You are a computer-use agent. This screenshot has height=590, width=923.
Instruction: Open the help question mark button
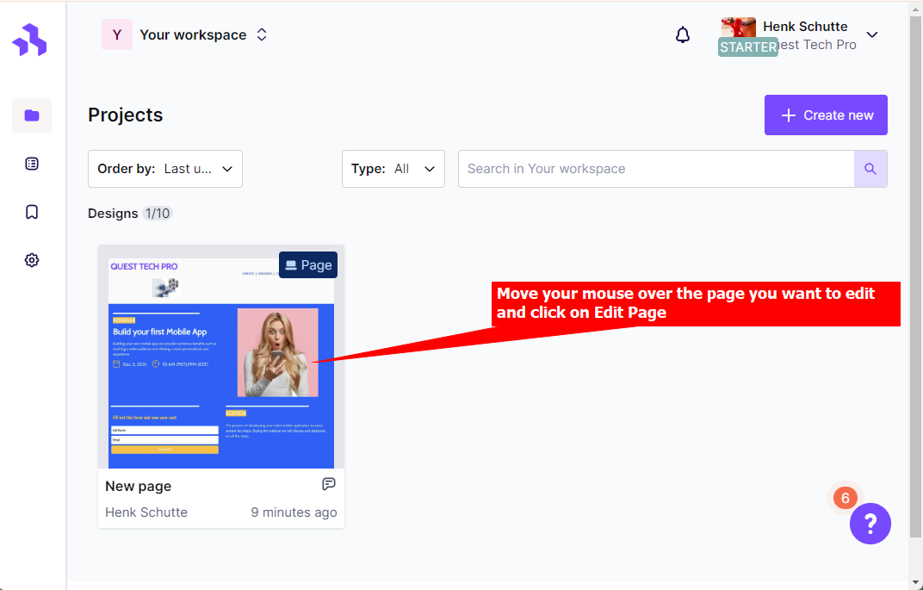[x=870, y=524]
